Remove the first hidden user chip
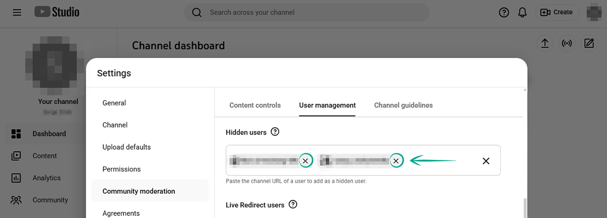This screenshot has width=607, height=218. (x=306, y=161)
